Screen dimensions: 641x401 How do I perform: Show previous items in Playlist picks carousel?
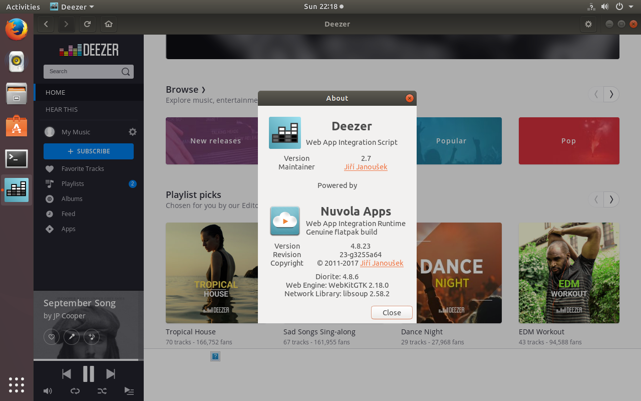pyautogui.click(x=596, y=199)
